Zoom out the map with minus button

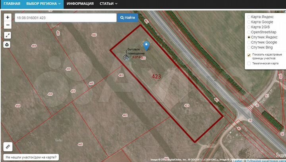(8, 25)
